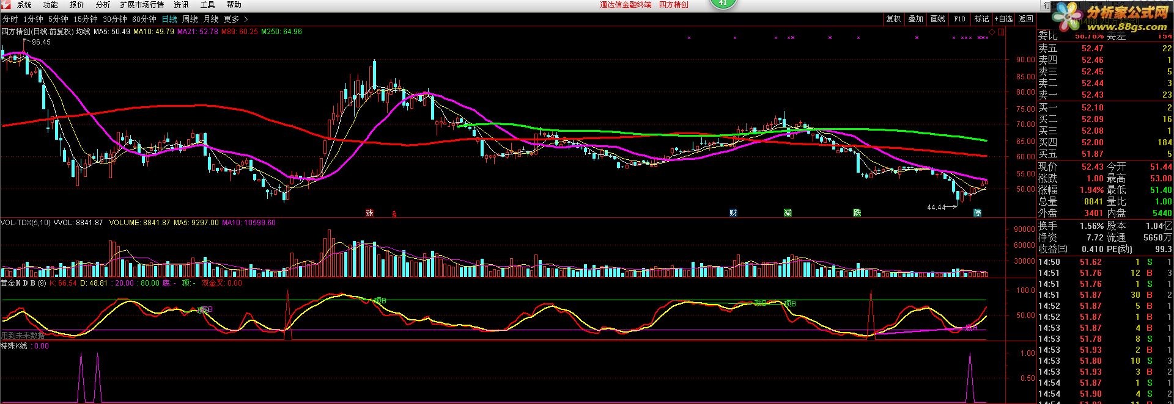Viewport: 1174px width, 404px height.
Task: Click the 叠加 overlay button
Action: [x=915, y=19]
